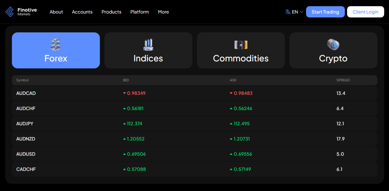Click the AUDCAD spread value 13.4

point(341,93)
